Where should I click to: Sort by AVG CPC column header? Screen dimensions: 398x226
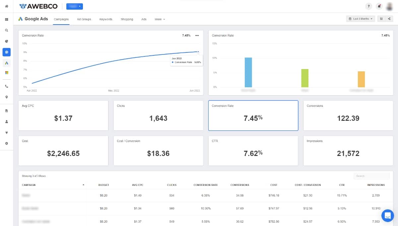click(138, 185)
